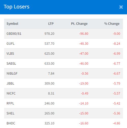
Task: Sort by % Change column header
Action: pos(112,24)
